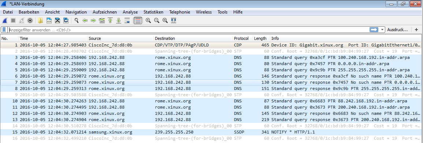Open the Statistiken menu
Image resolution: width=423 pixels, height=143 pixels.
click(153, 12)
